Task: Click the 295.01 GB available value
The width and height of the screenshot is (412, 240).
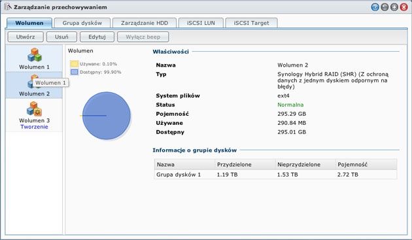Action: 292,132
